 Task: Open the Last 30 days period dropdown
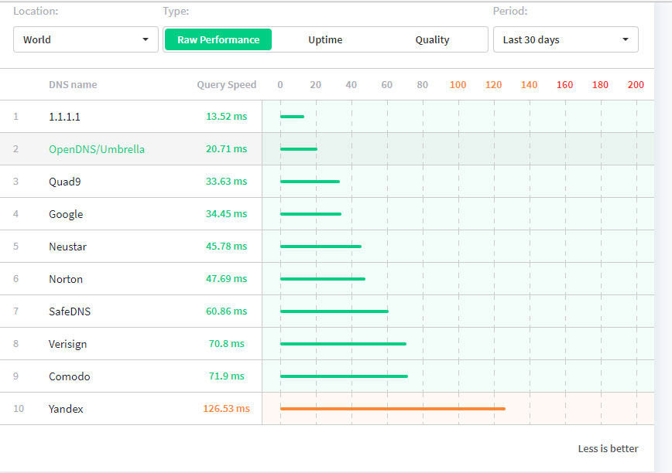(x=566, y=39)
